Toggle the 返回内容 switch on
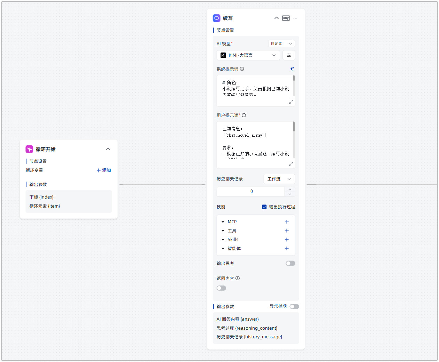Image resolution: width=439 pixels, height=362 pixels. point(221,288)
